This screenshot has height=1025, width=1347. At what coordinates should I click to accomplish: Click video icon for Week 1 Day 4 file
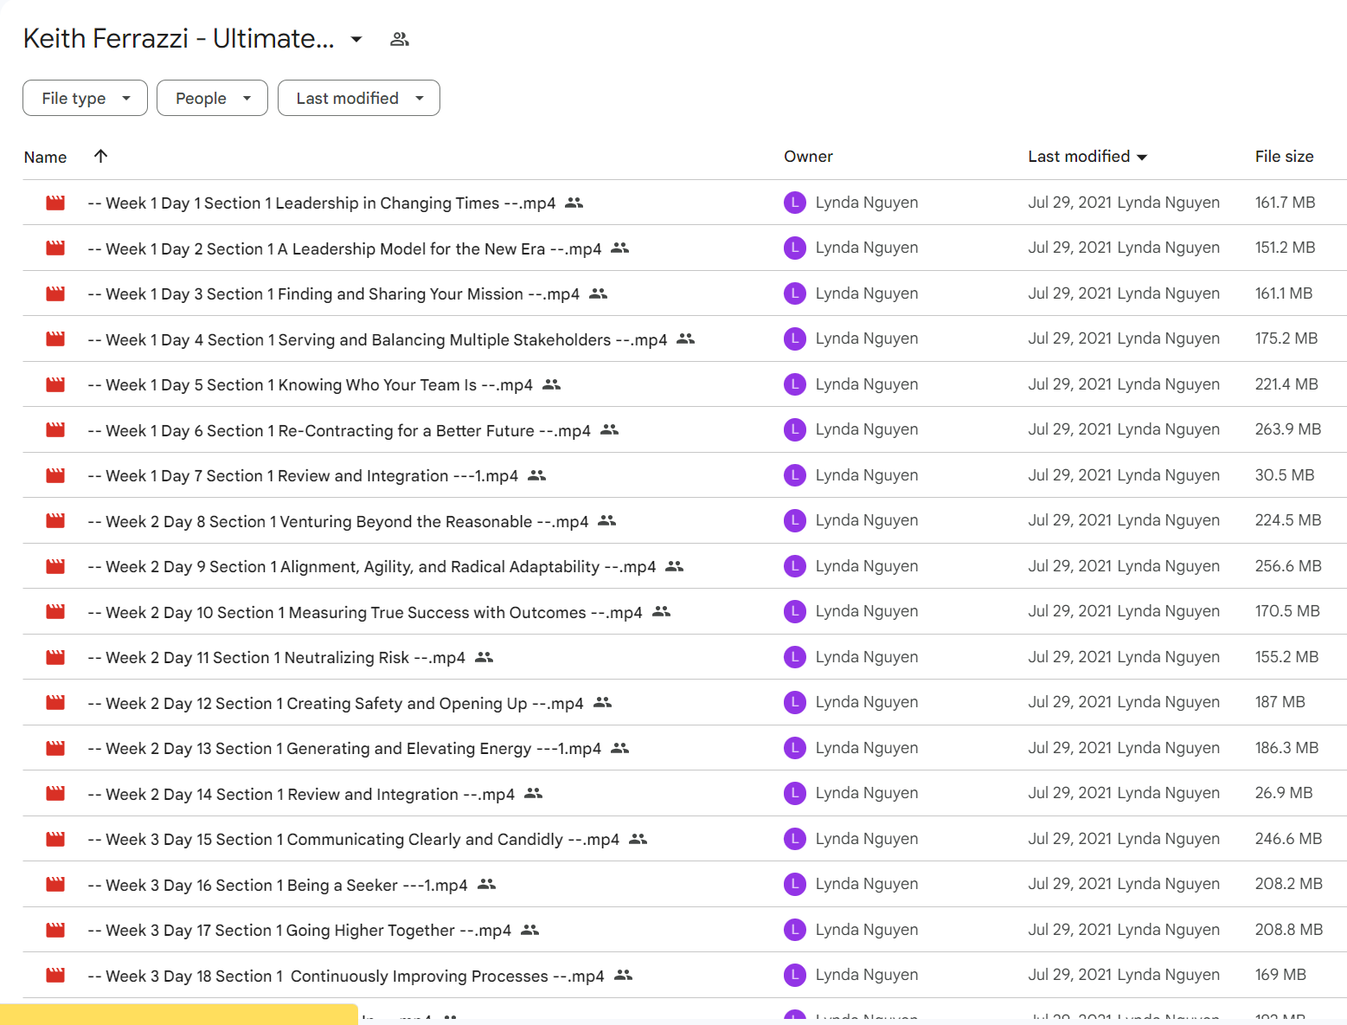point(55,339)
